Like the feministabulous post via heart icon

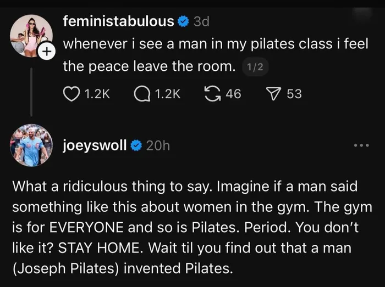[x=71, y=94]
